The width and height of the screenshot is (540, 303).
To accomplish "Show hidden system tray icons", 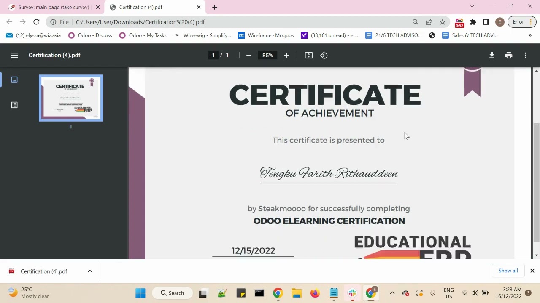I will pos(392,293).
